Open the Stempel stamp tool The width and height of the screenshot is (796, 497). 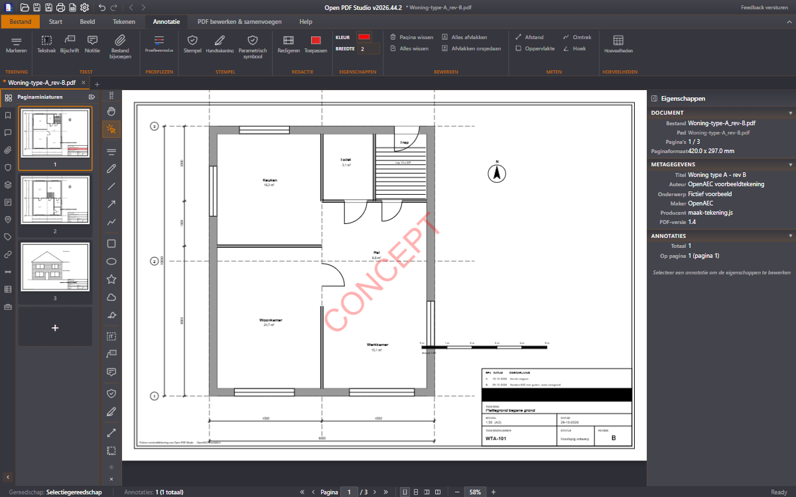point(192,45)
